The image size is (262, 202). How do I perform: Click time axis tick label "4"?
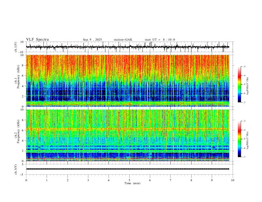tap(109, 180)
